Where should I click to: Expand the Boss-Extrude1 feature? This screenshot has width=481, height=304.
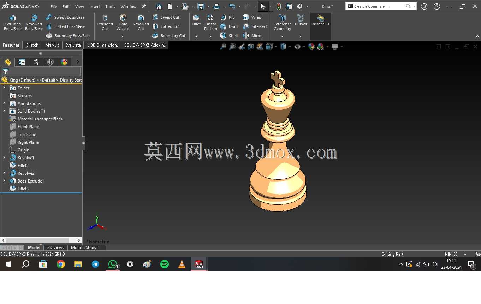tap(4, 181)
